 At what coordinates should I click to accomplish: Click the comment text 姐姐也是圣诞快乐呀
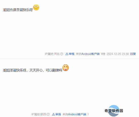18,10
